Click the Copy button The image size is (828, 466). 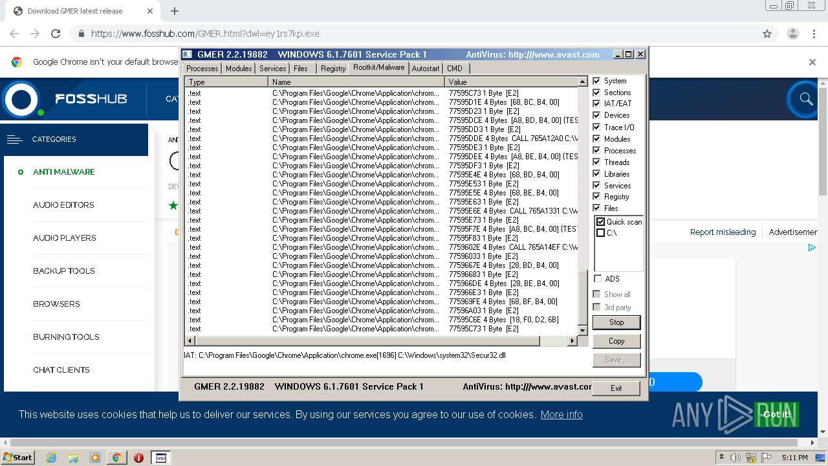click(616, 341)
